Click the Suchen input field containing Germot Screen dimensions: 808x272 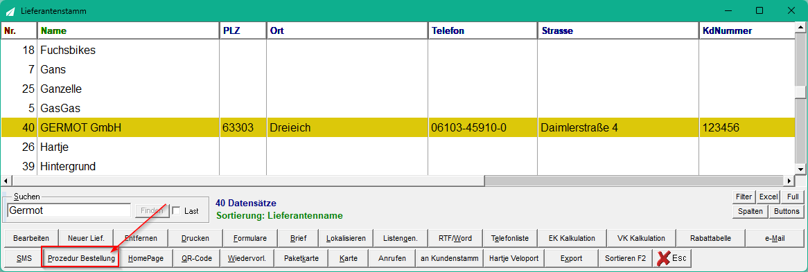click(69, 210)
